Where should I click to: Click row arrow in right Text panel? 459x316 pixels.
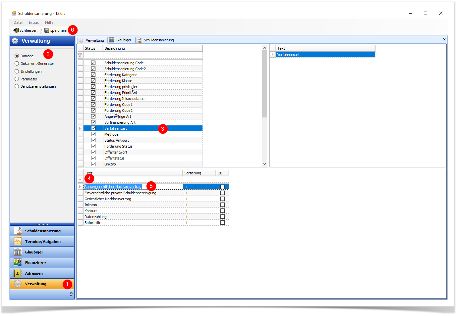coord(273,55)
